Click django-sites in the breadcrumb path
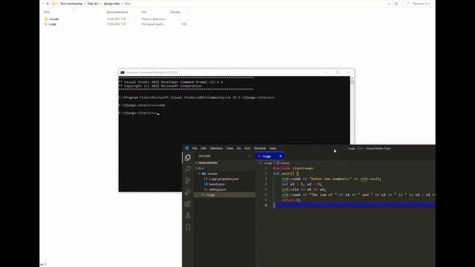Image resolution: width=475 pixels, height=267 pixels. point(112,4)
